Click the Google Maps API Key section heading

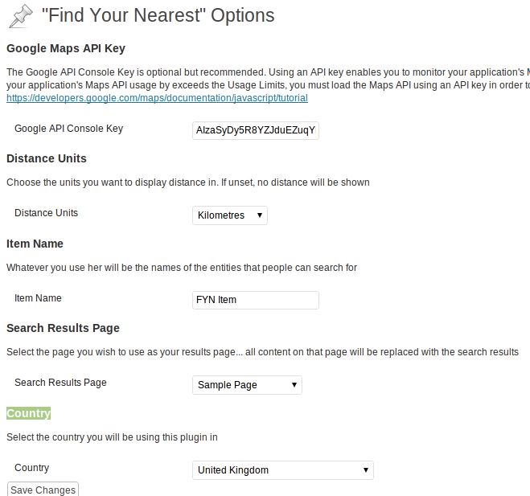(x=66, y=48)
